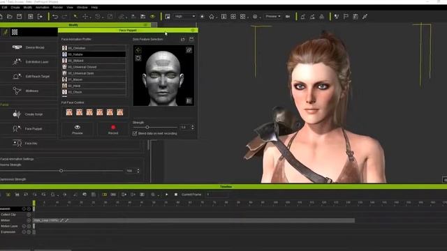This screenshot has height=251, width=447.
Task: Open the Modify menu
Action: click(x=28, y=8)
